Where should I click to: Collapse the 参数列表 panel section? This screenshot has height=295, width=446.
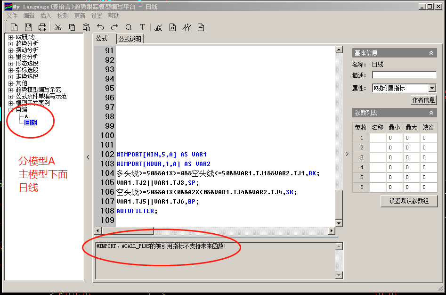[x=431, y=113]
